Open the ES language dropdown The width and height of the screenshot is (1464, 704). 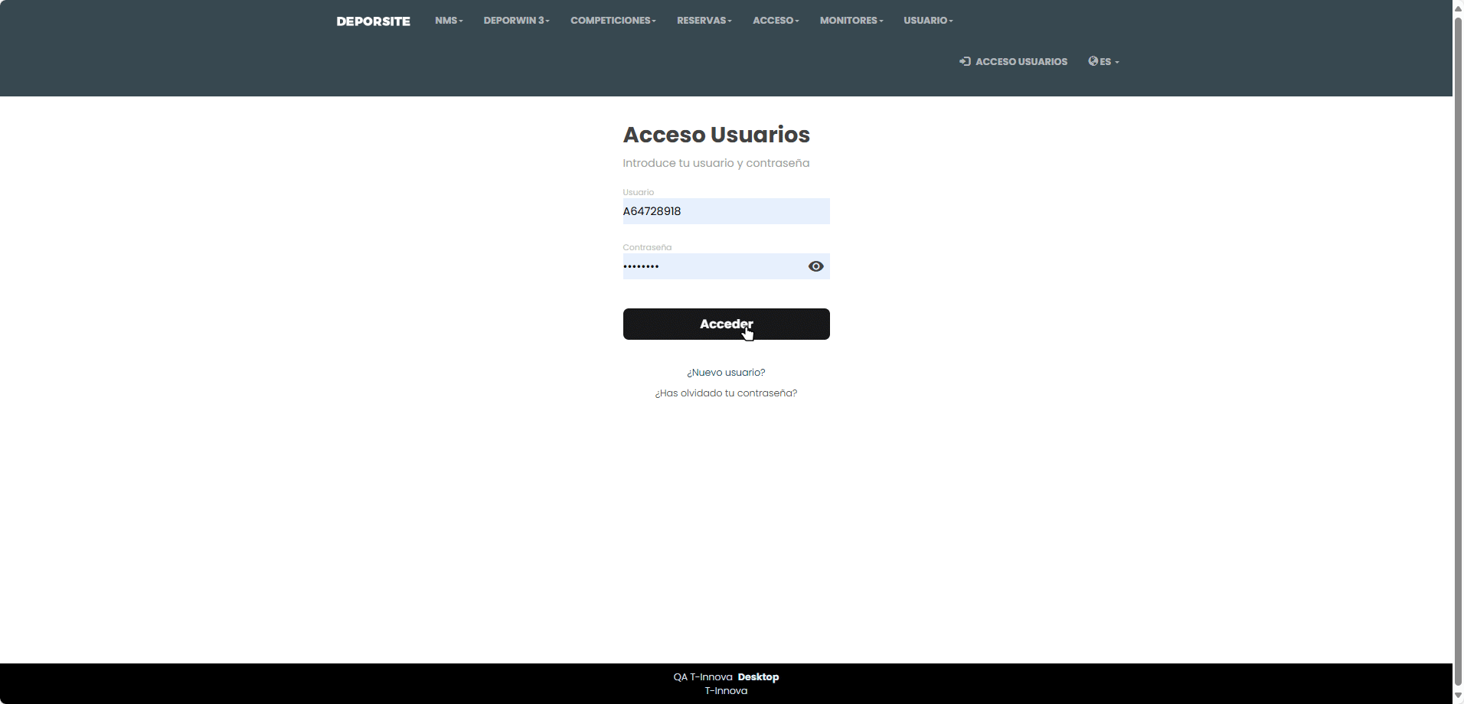click(1104, 61)
